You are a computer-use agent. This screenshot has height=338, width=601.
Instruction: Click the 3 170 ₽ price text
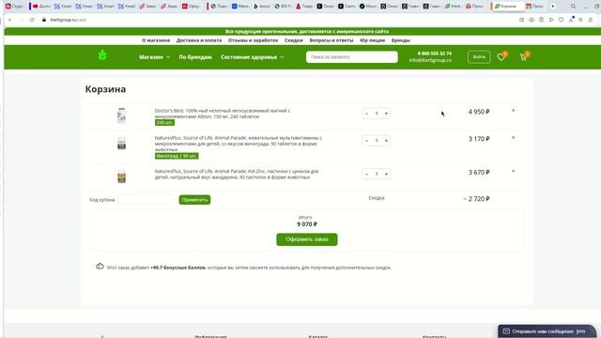(x=479, y=139)
